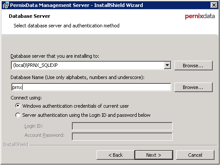Browse for a database server

(x=194, y=66)
